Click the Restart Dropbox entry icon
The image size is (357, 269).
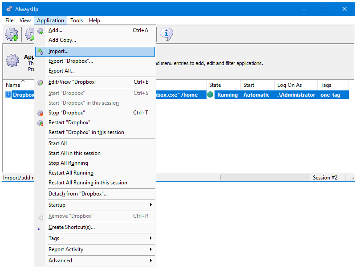click(x=41, y=123)
